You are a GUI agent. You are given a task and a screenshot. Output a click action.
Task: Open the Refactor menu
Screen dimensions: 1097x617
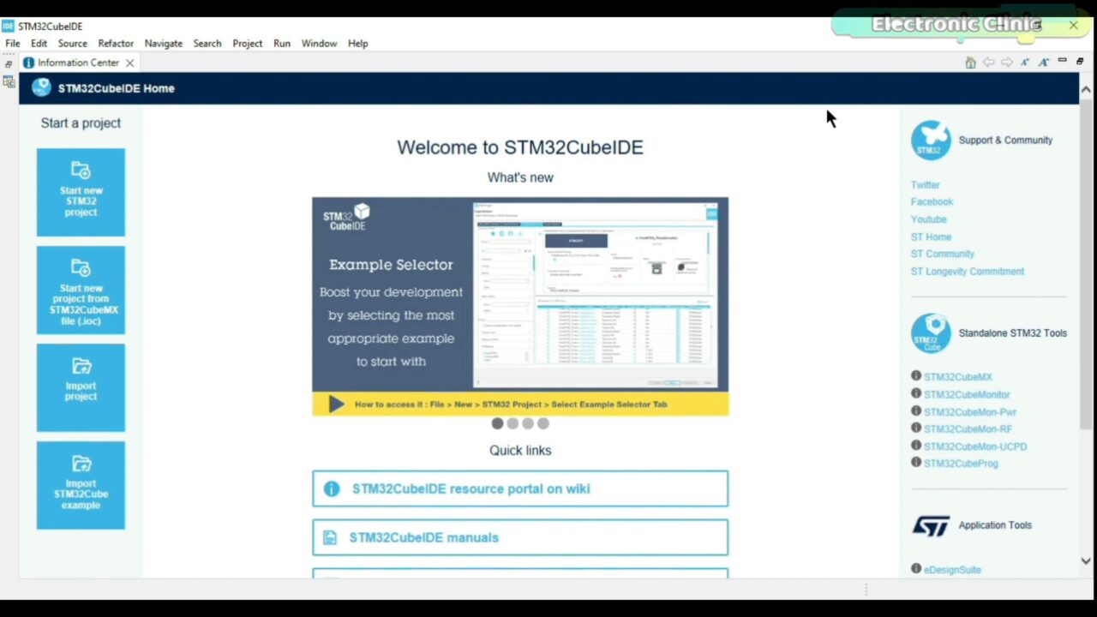click(116, 43)
